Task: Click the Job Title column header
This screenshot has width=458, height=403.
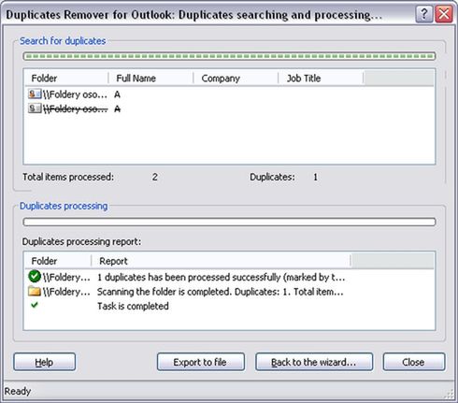Action: point(321,79)
